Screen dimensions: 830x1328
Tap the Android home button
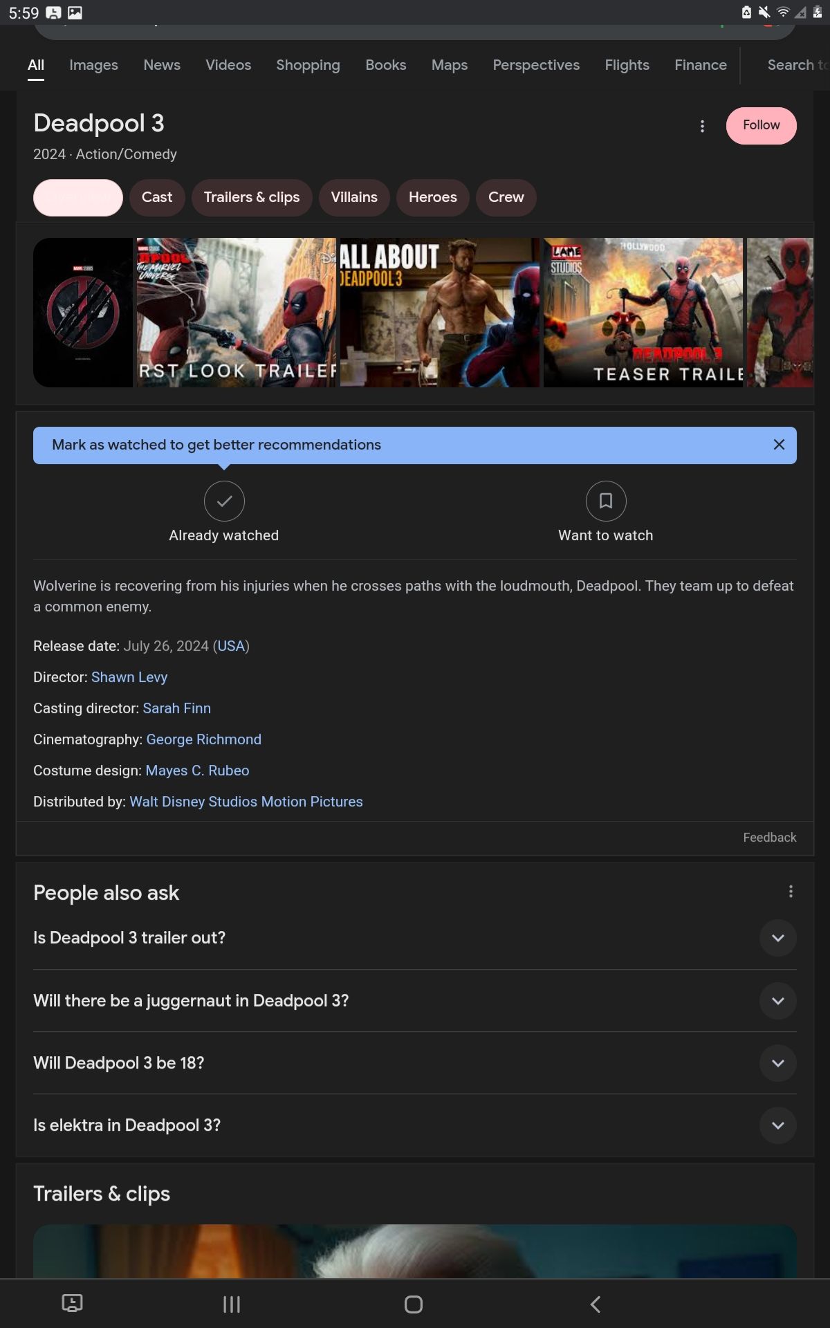[x=414, y=1304]
